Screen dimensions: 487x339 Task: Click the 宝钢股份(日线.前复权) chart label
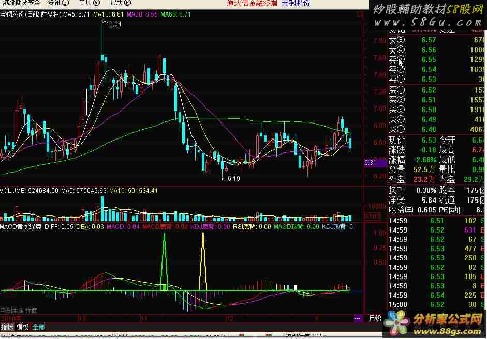(x=31, y=14)
